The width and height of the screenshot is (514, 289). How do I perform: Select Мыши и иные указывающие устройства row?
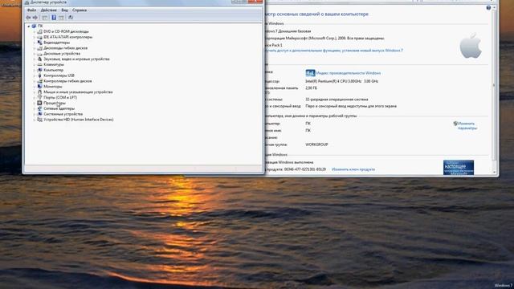[78, 92]
